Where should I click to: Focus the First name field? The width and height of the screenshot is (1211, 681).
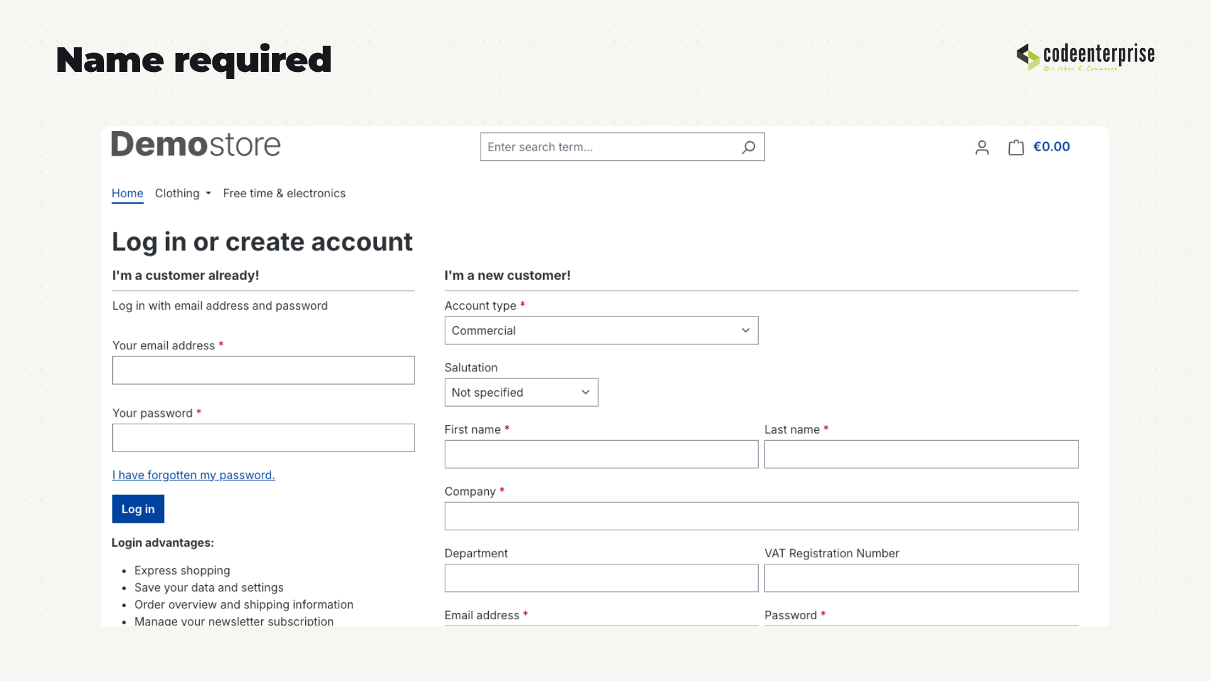[601, 454]
